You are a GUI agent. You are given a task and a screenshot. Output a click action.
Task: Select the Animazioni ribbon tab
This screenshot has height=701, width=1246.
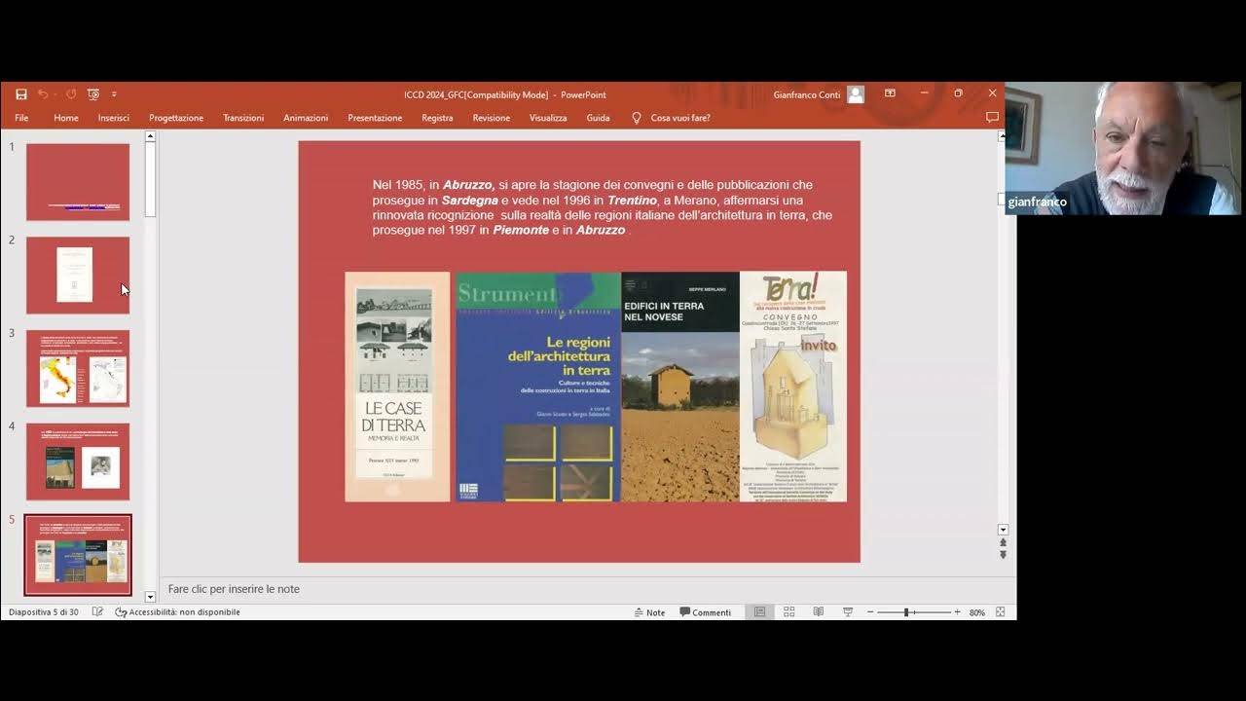(x=306, y=118)
